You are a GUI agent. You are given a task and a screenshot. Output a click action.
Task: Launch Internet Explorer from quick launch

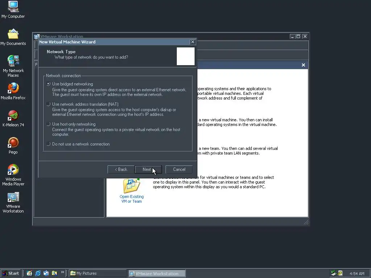click(x=38, y=273)
